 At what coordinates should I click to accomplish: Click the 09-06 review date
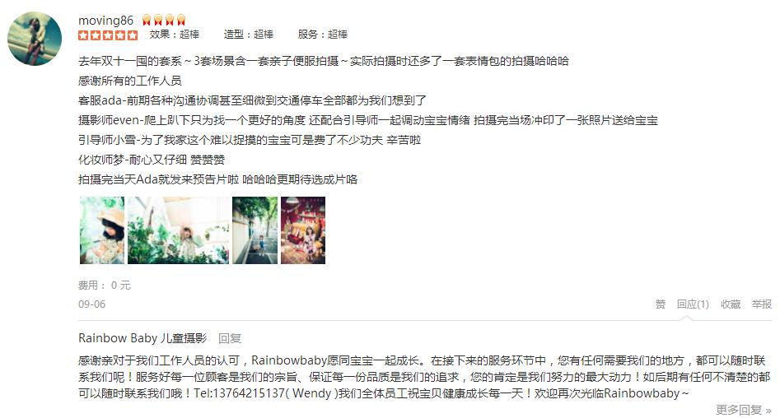tap(92, 304)
